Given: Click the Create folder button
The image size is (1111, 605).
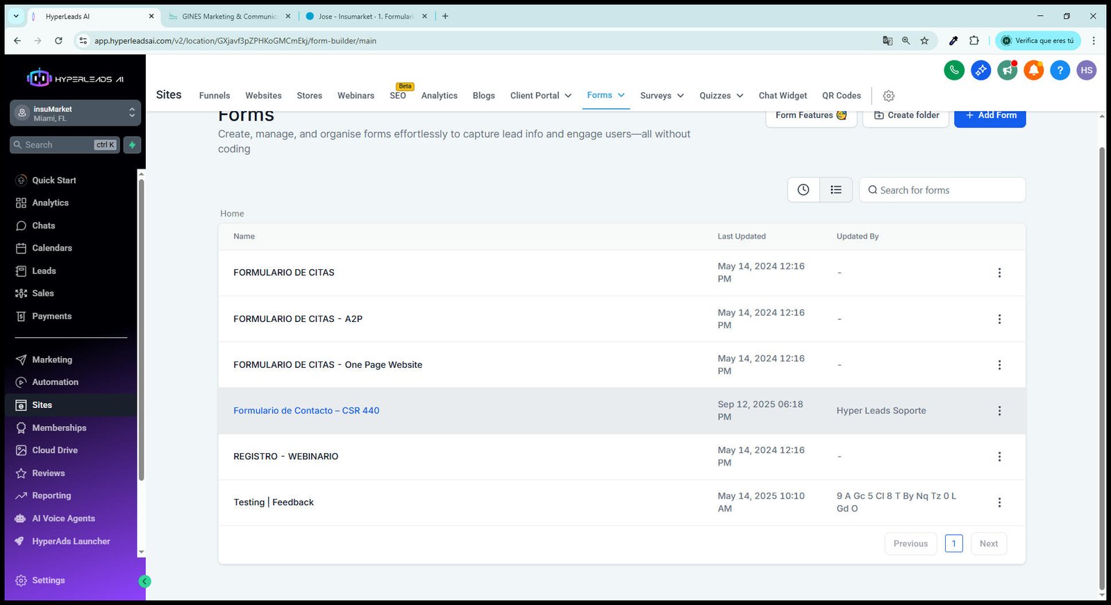Looking at the screenshot, I should (906, 116).
